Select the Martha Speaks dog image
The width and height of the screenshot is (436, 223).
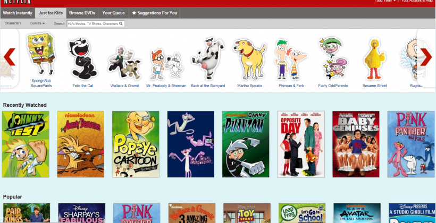[x=249, y=59]
